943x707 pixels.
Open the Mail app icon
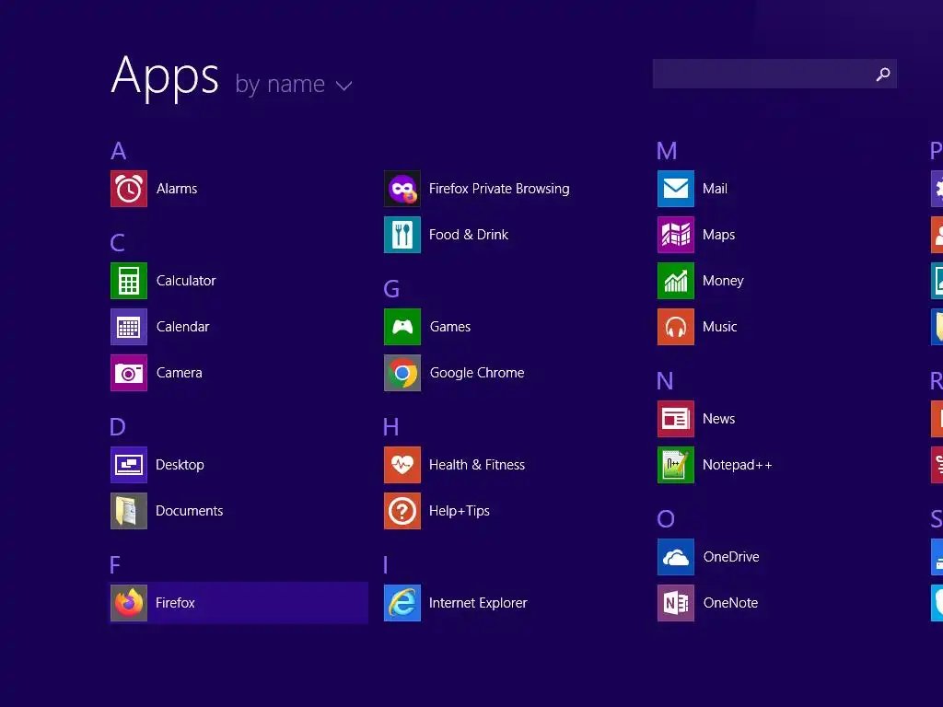tap(676, 189)
